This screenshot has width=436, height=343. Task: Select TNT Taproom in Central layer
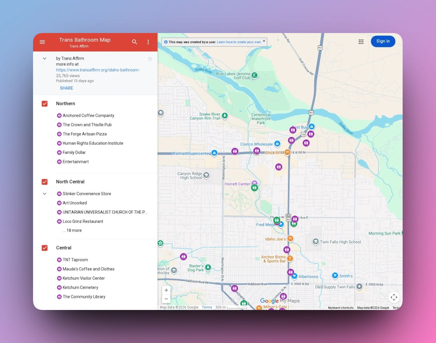[72, 260]
